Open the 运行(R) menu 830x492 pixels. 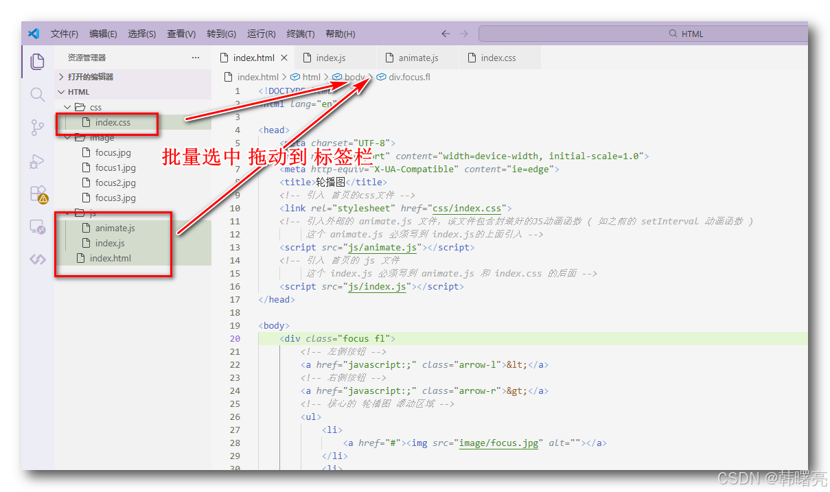pos(262,34)
